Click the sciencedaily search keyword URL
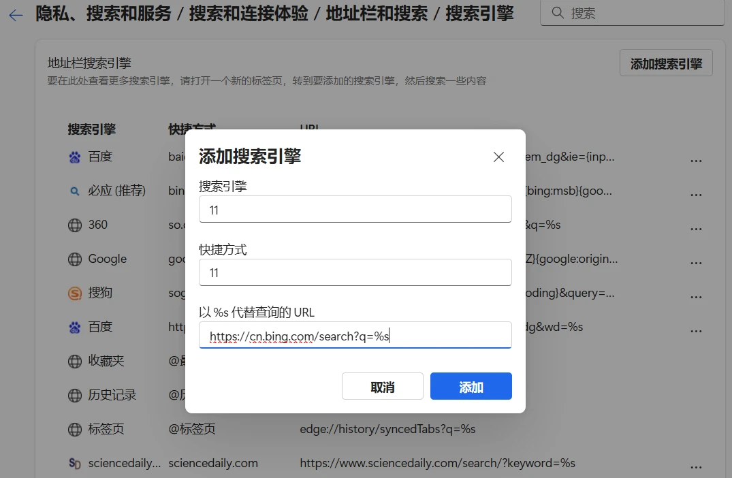 pos(437,463)
